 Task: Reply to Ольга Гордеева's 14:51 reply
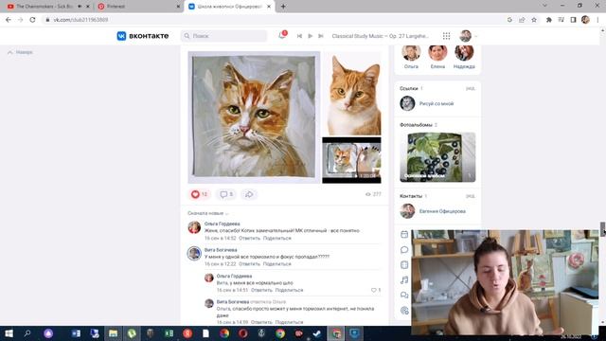point(261,290)
